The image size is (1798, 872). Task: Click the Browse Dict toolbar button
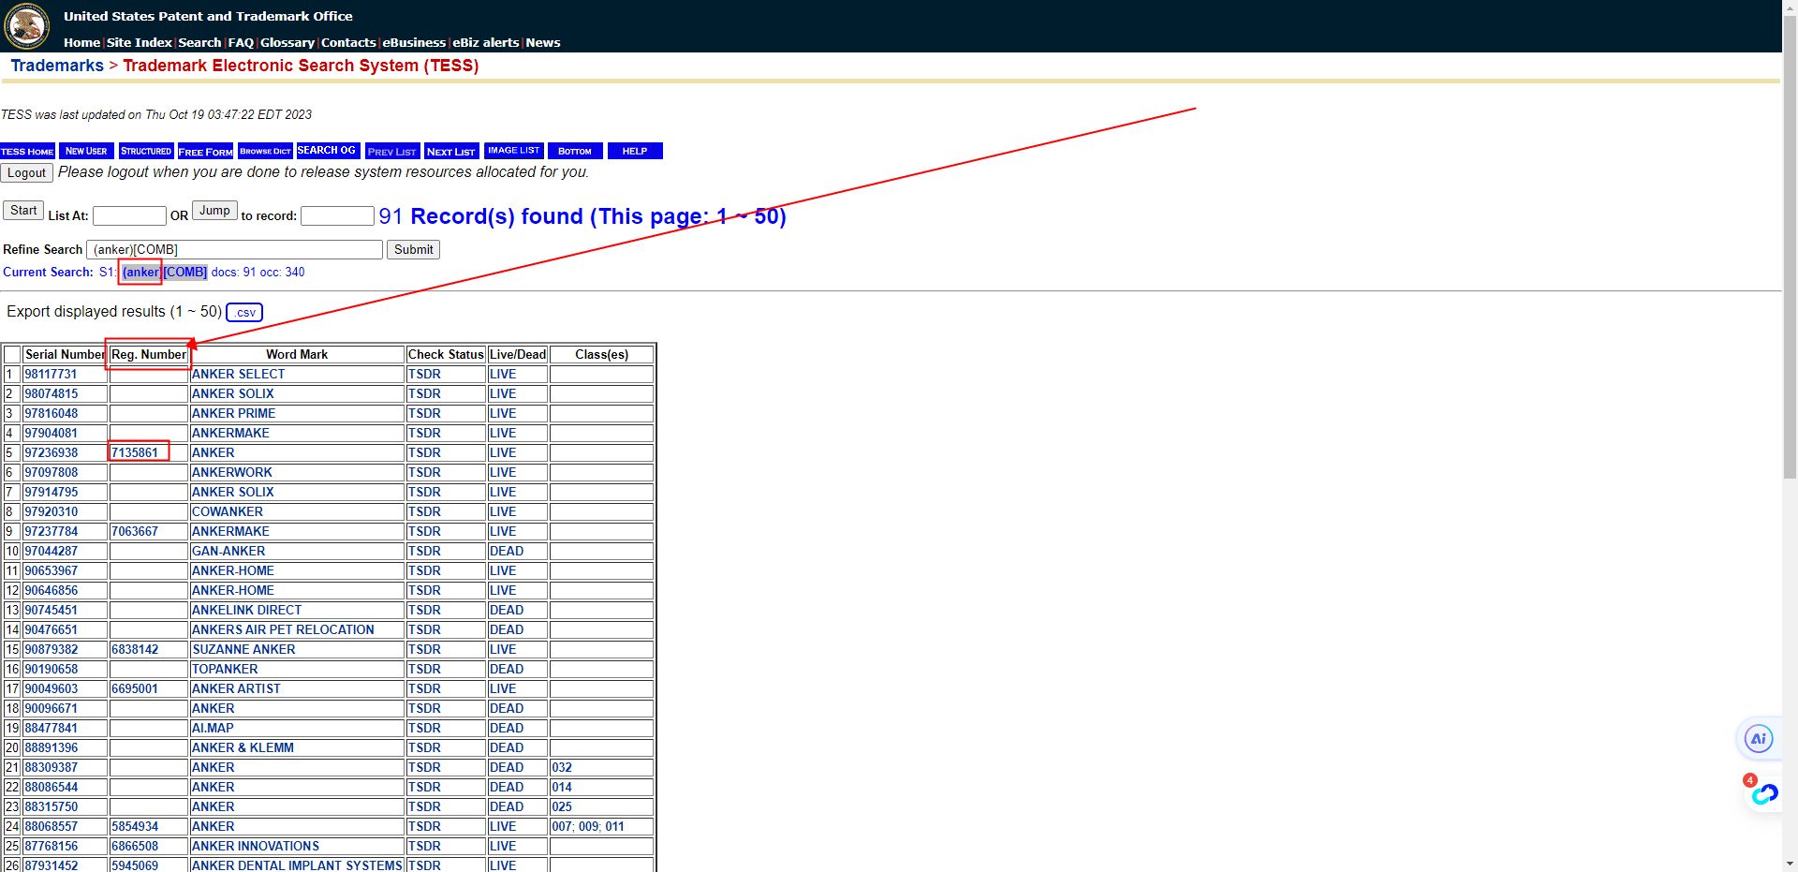(265, 151)
